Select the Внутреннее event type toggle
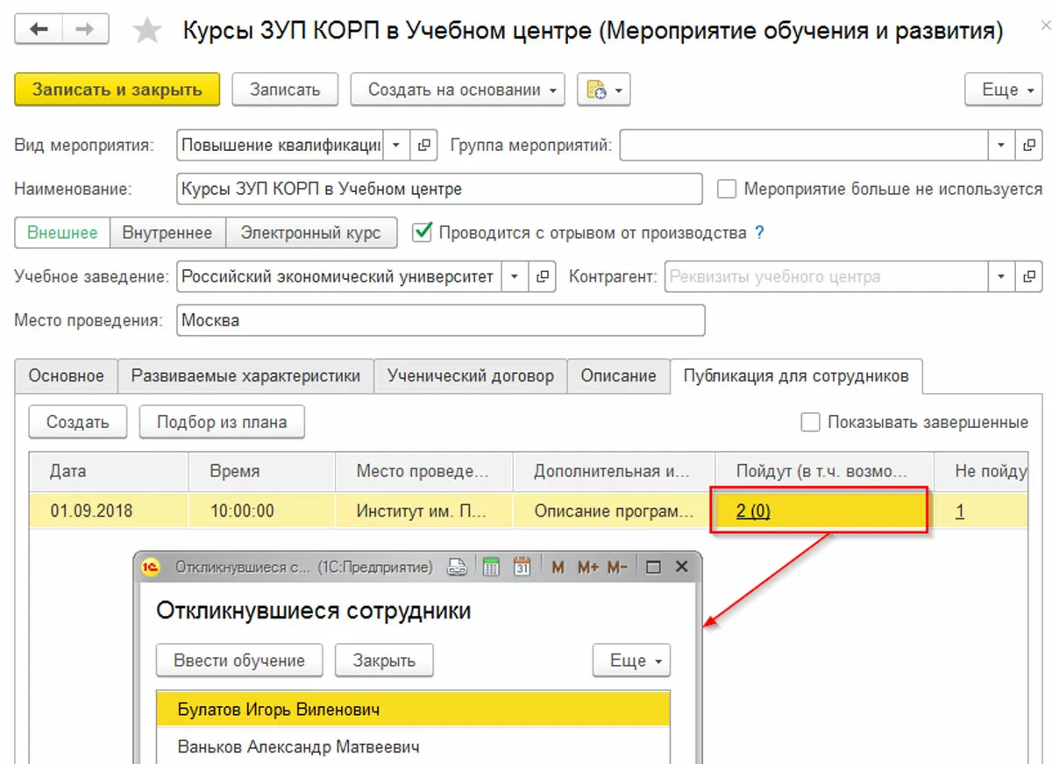This screenshot has height=764, width=1052. point(167,233)
